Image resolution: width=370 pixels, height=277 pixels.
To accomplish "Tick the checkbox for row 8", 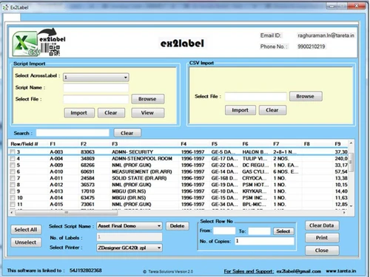I will click(x=13, y=185).
